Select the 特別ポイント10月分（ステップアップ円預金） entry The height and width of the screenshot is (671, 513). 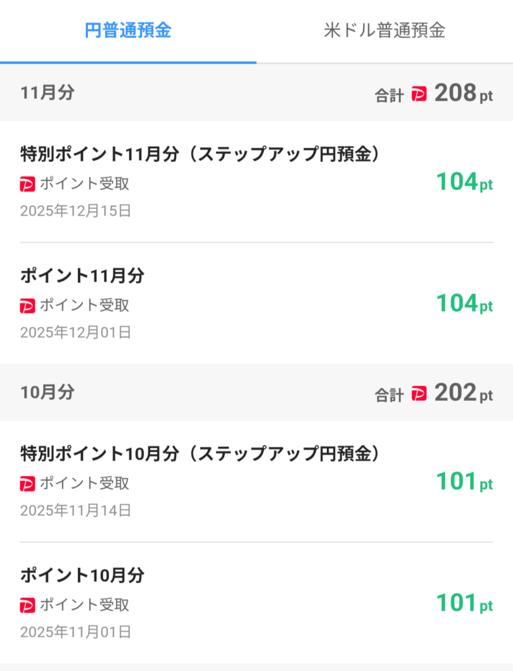click(200, 453)
